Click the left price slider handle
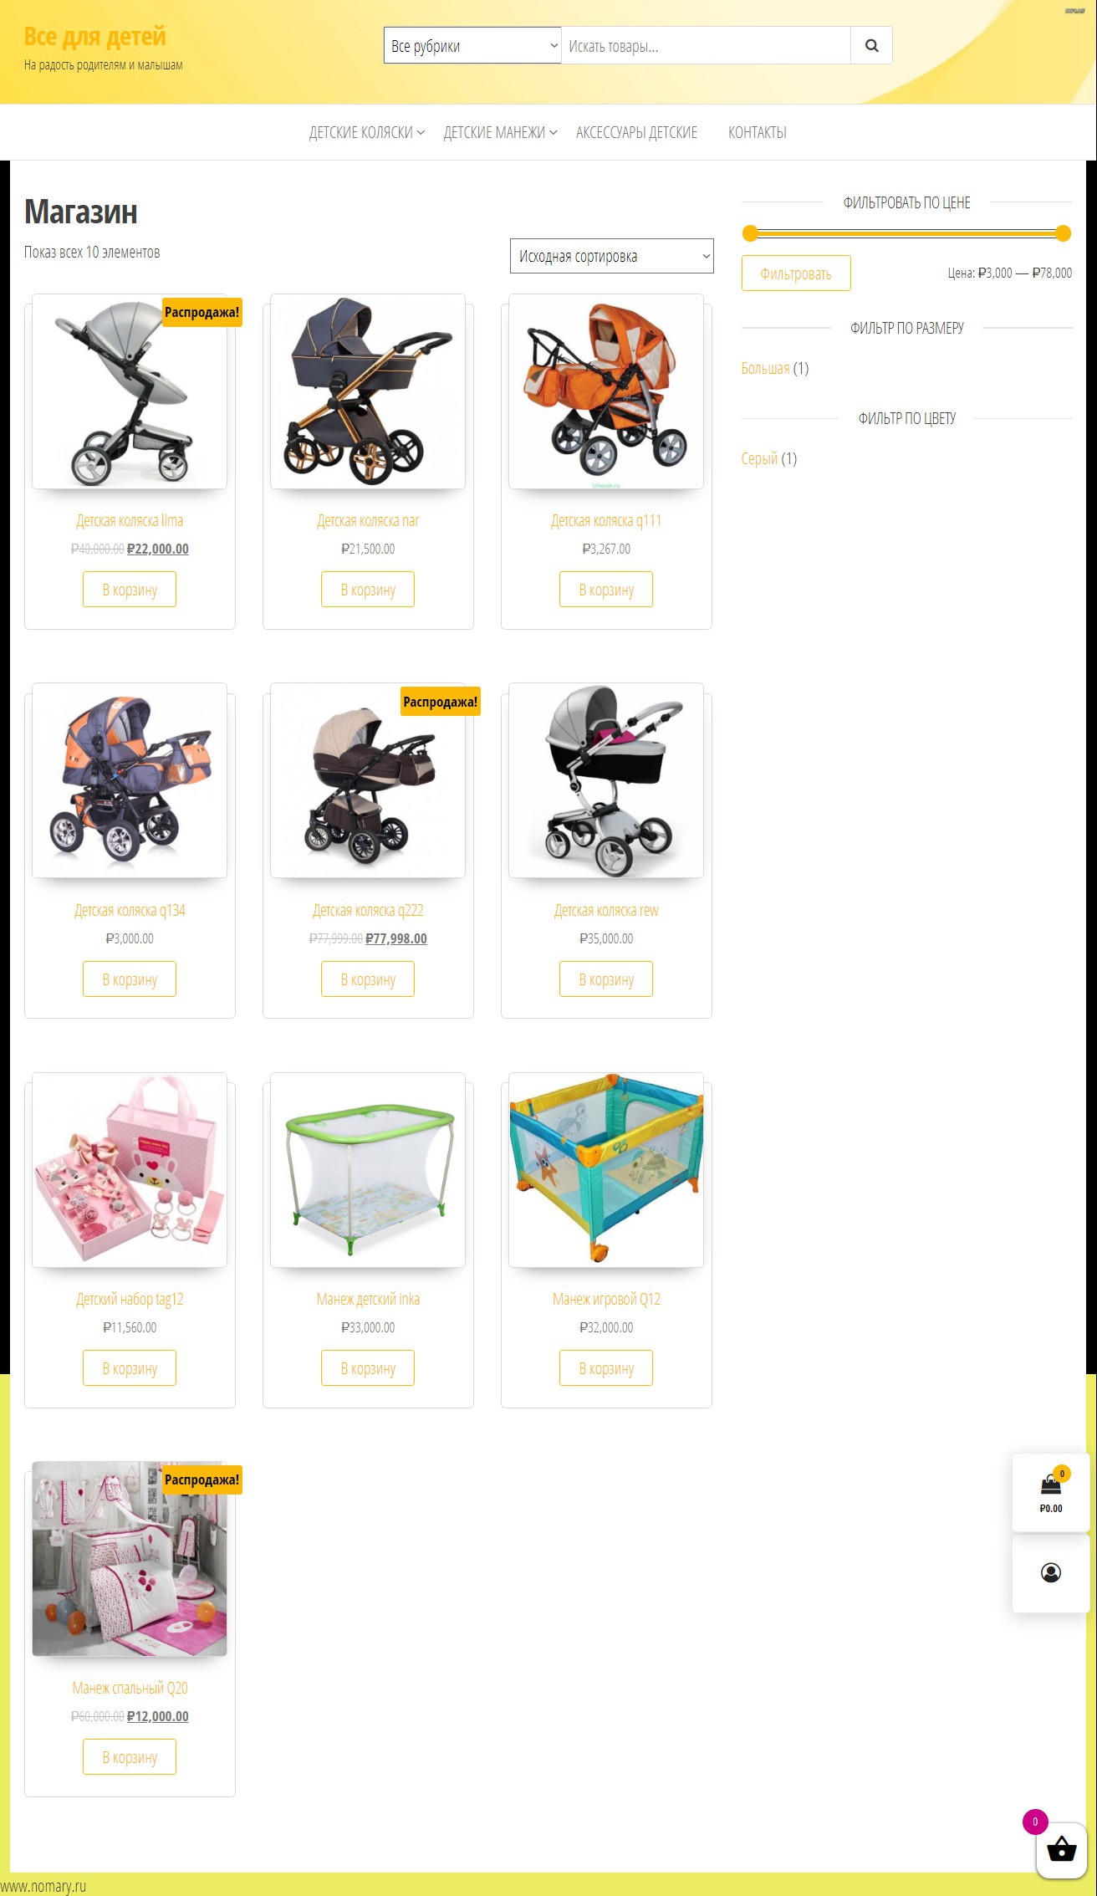Image resolution: width=1097 pixels, height=1896 pixels. pyautogui.click(x=750, y=233)
